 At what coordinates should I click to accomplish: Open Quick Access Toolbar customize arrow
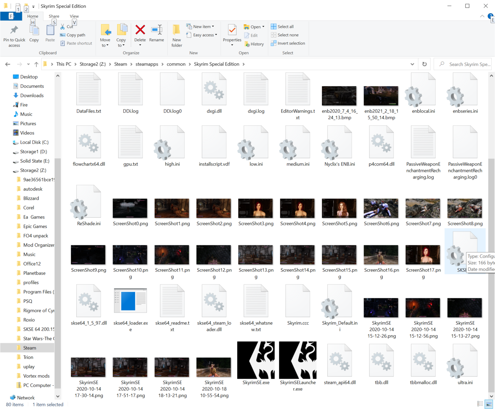(33, 6)
